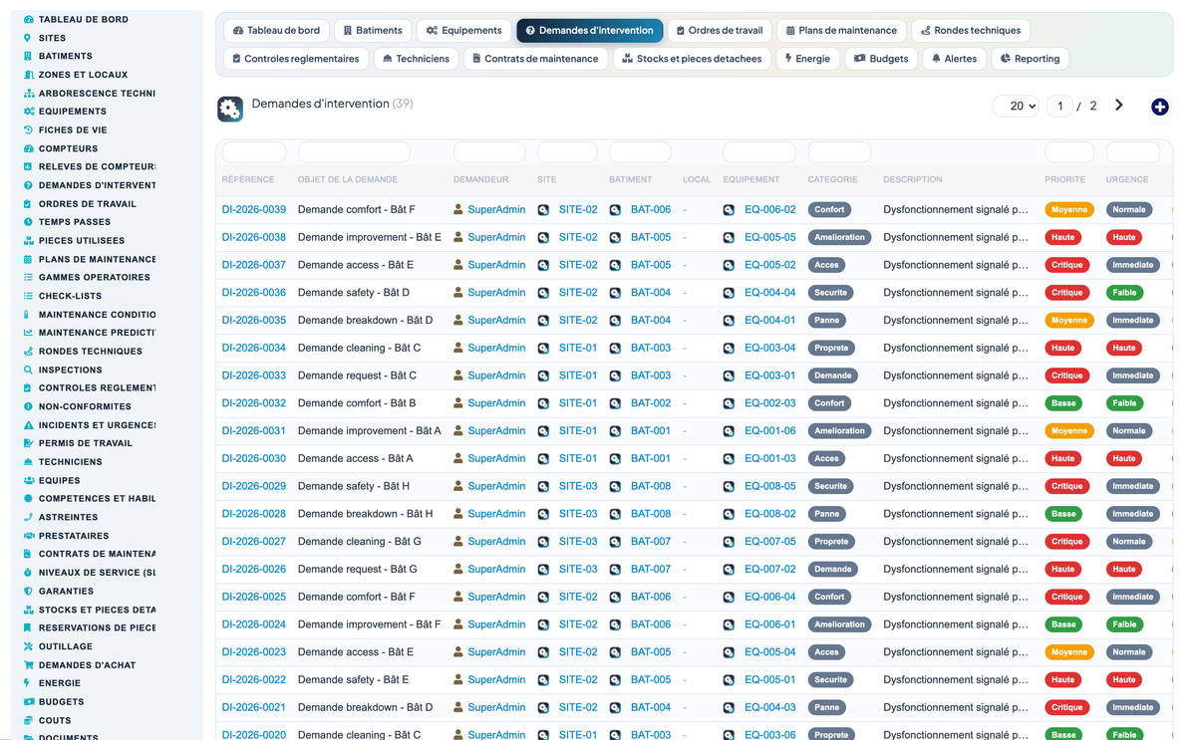Open request link DI-2026-0039
Screen dimensions: 1196x740
coord(254,210)
